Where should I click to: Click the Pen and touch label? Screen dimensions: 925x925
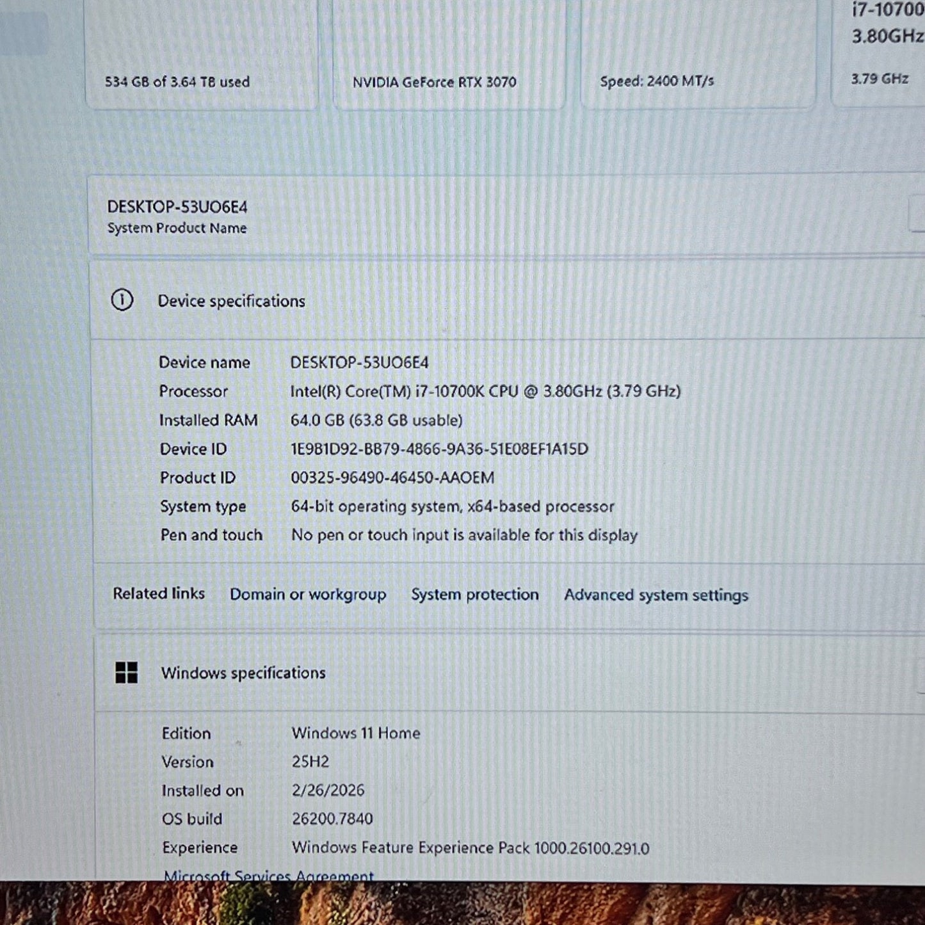click(x=211, y=535)
